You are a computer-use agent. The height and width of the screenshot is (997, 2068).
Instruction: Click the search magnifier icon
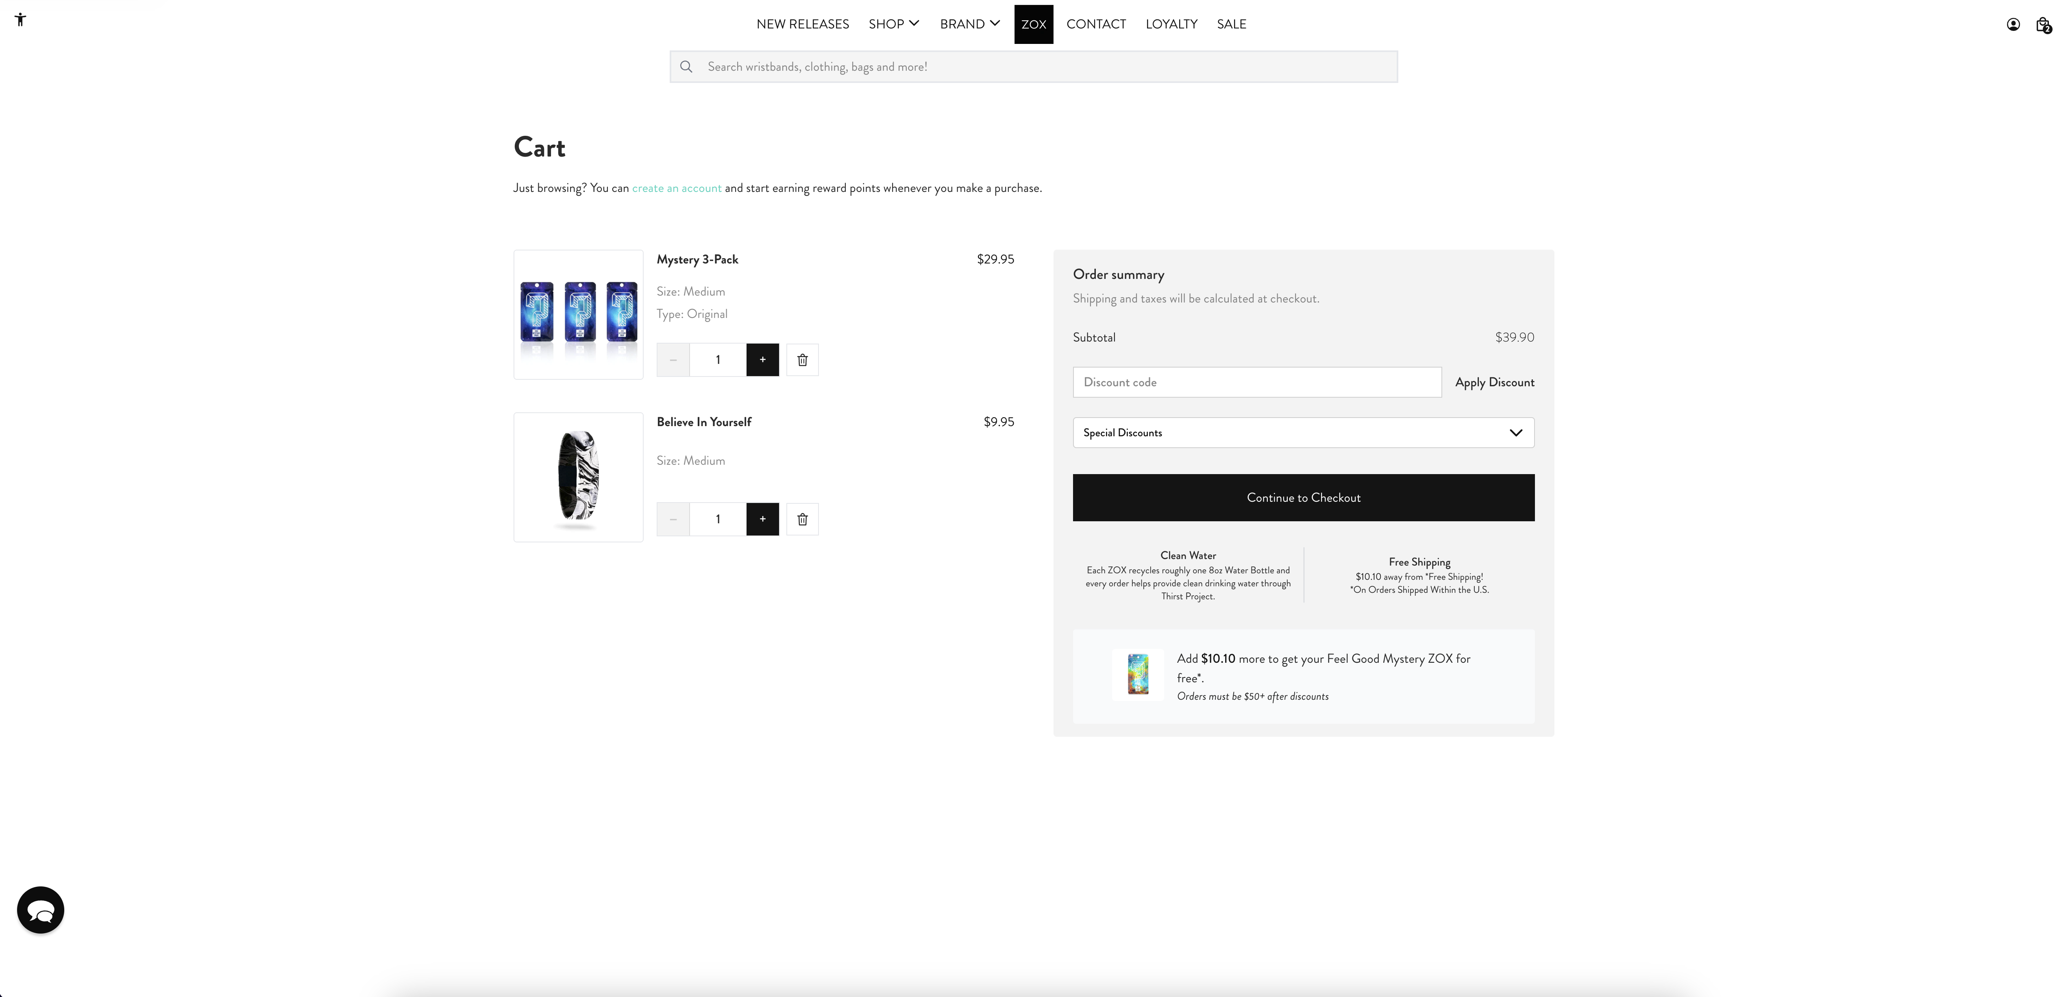point(686,67)
